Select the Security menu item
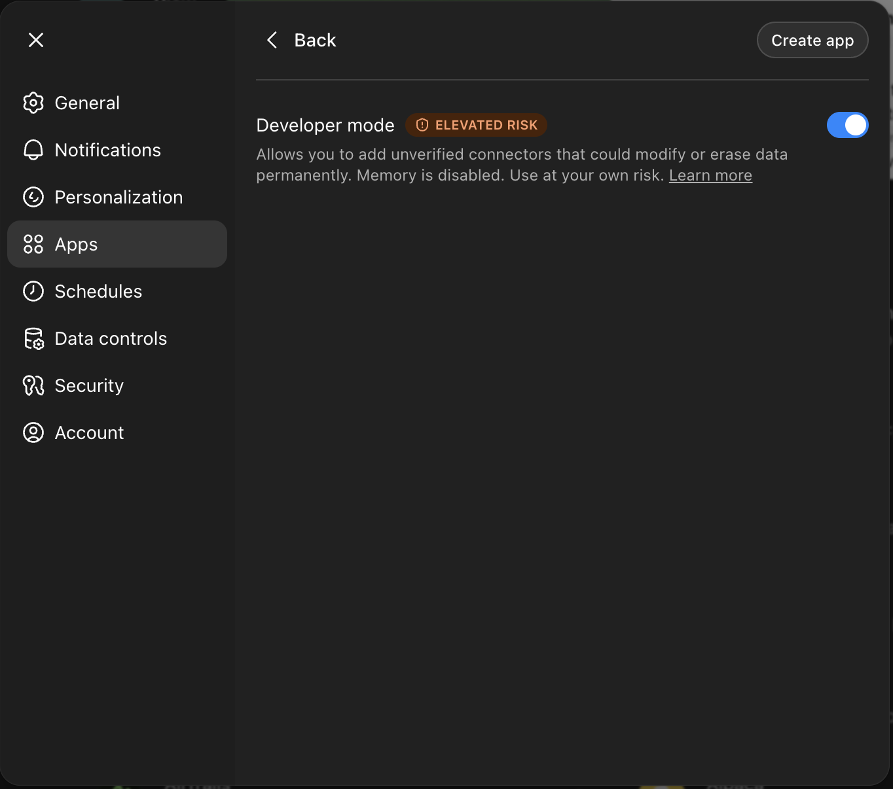Viewport: 893px width, 789px height. pos(89,385)
